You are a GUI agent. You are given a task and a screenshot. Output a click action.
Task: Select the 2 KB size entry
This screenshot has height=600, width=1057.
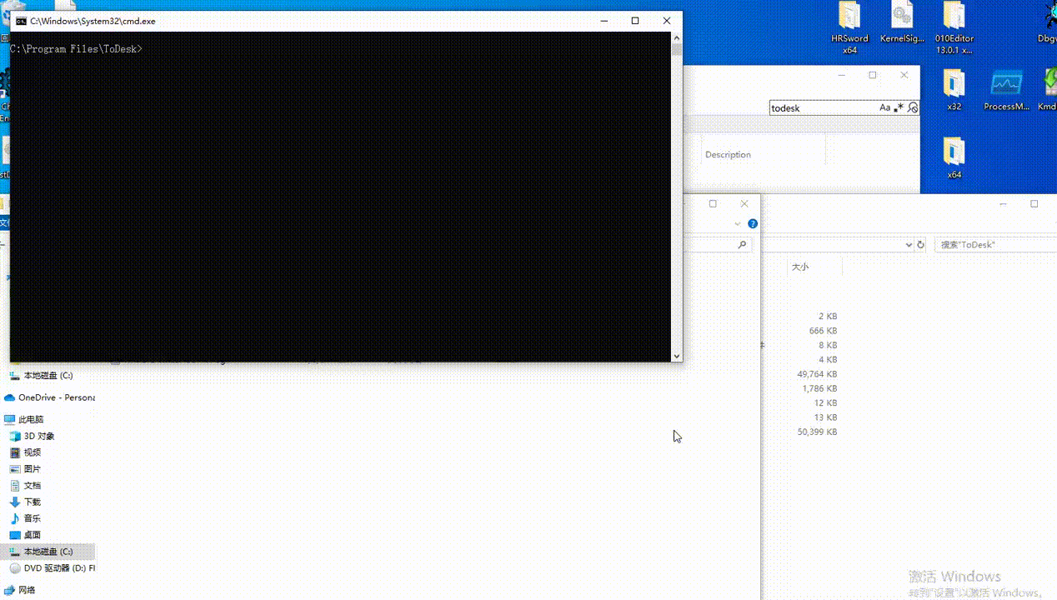pos(828,317)
